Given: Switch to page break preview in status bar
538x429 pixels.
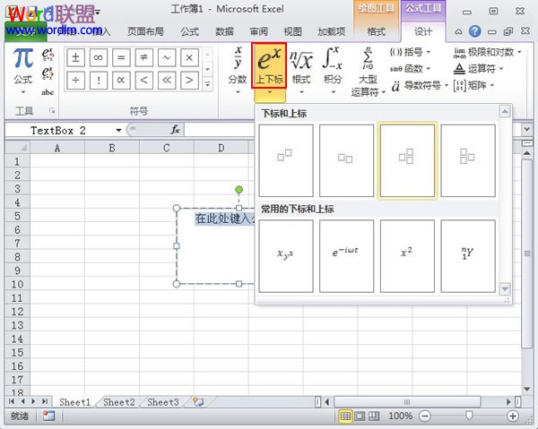Looking at the screenshot, I should (377, 416).
